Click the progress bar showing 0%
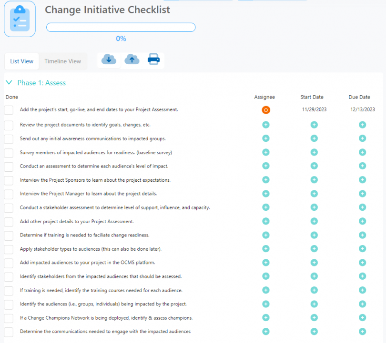 pyautogui.click(x=121, y=27)
